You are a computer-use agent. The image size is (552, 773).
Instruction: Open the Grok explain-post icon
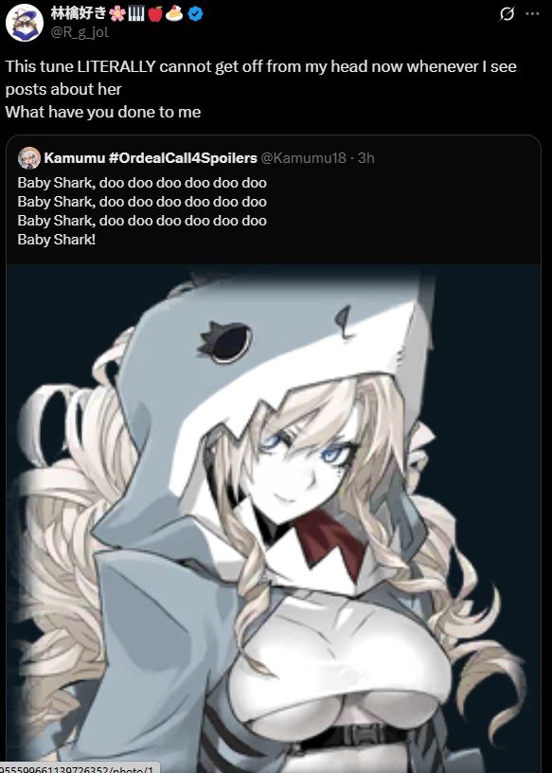(507, 14)
